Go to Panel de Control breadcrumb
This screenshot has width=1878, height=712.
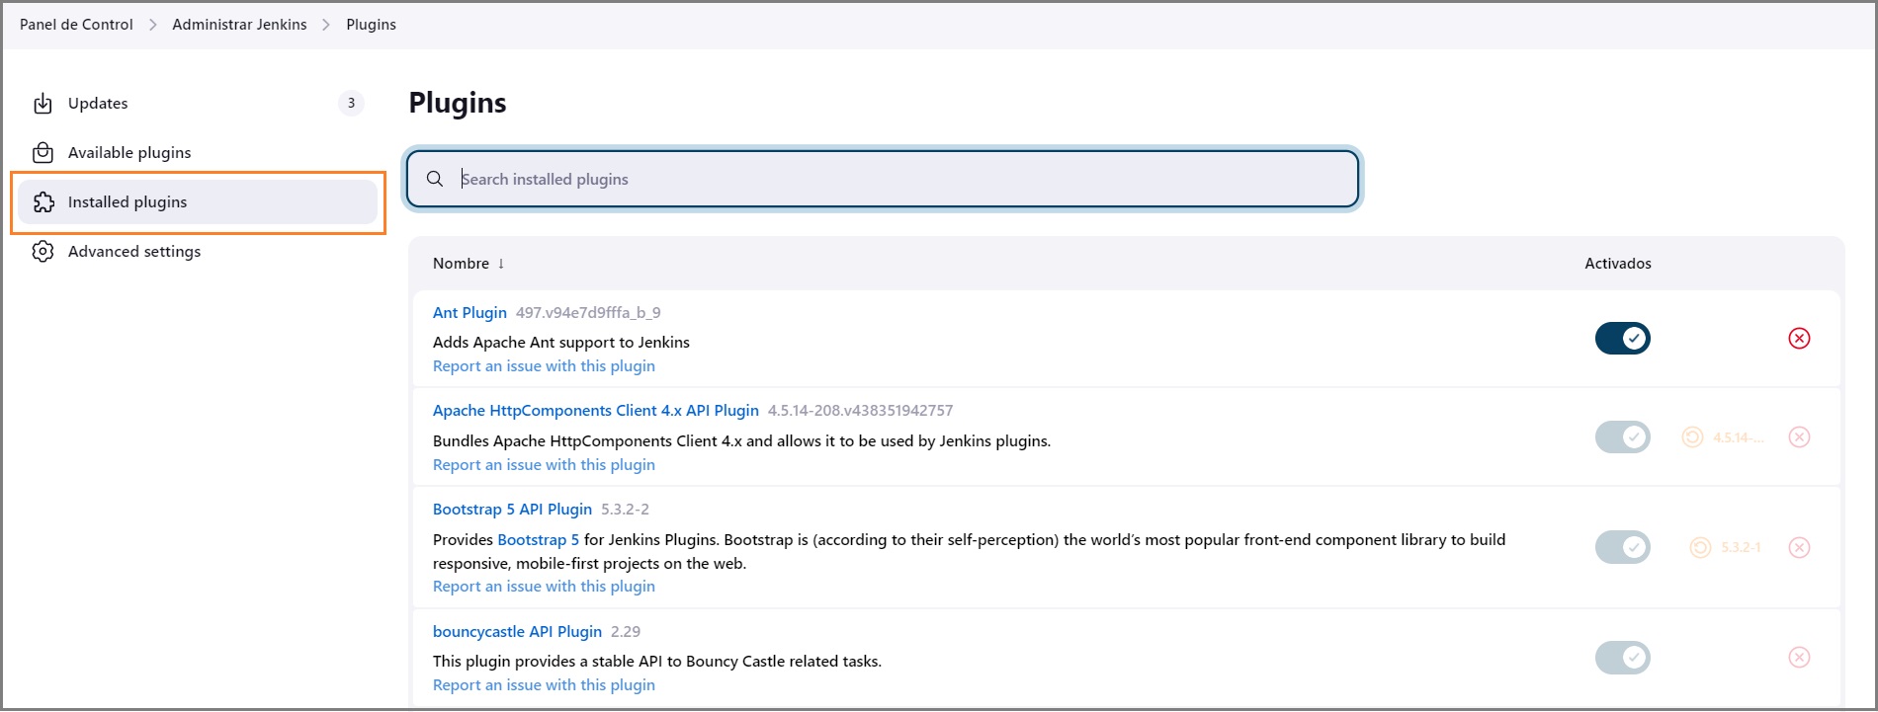pos(76,25)
